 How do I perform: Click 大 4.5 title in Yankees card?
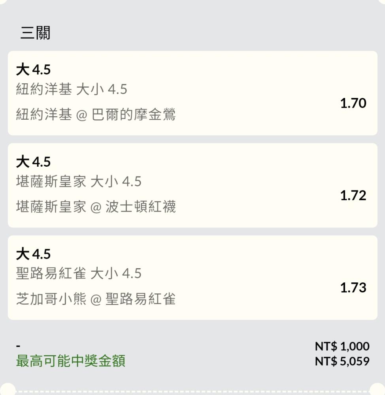33,70
